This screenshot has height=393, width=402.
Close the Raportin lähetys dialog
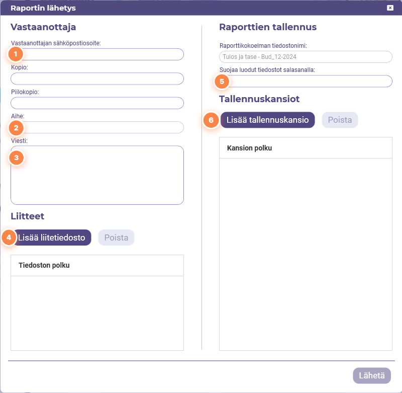point(390,8)
